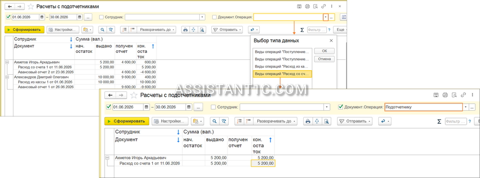
Task: Focus the Фильтр field in back window
Action: click(316, 30)
